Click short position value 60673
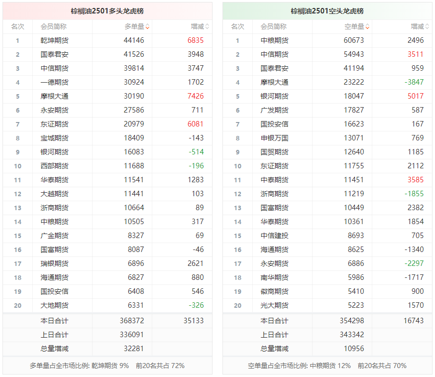 click(x=354, y=40)
